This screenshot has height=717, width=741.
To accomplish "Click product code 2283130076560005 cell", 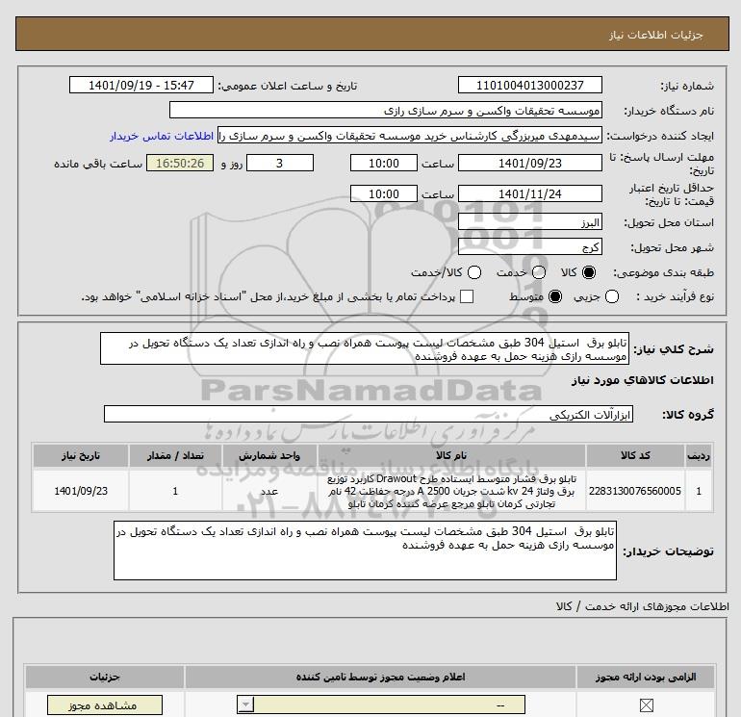I will (635, 491).
